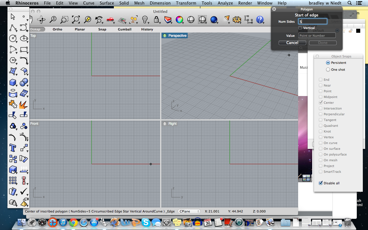Open the Layers icon in toolbar
Screen dimensions: 368x230
click(168, 20)
